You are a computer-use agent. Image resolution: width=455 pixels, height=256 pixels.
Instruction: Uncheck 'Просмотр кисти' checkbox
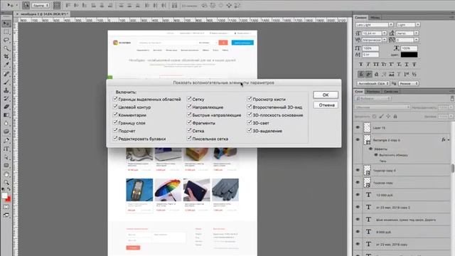pos(250,99)
